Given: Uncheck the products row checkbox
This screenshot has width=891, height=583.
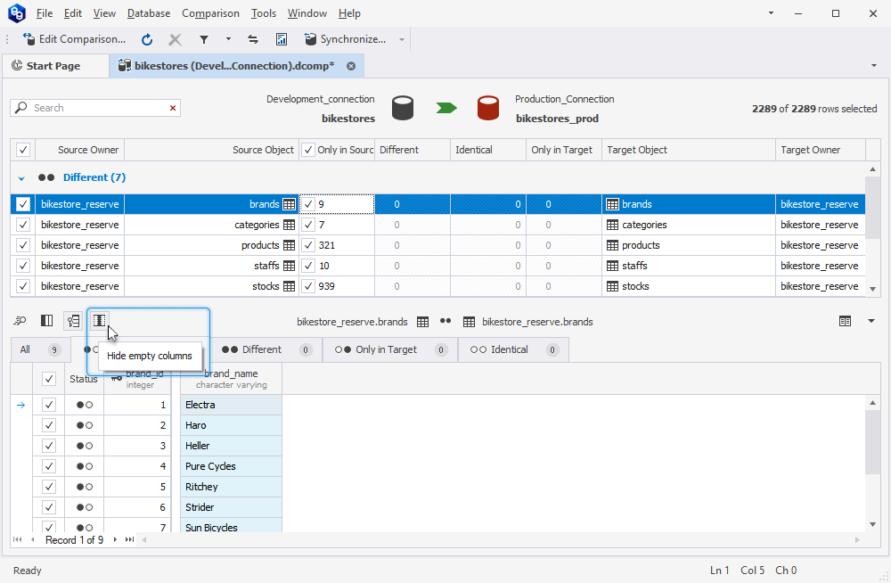Looking at the screenshot, I should point(23,245).
